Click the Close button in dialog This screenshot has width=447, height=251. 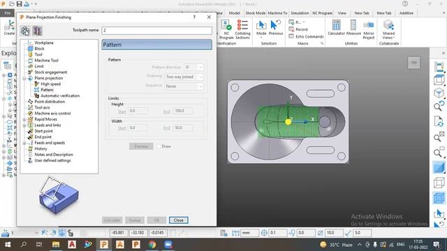tap(179, 220)
